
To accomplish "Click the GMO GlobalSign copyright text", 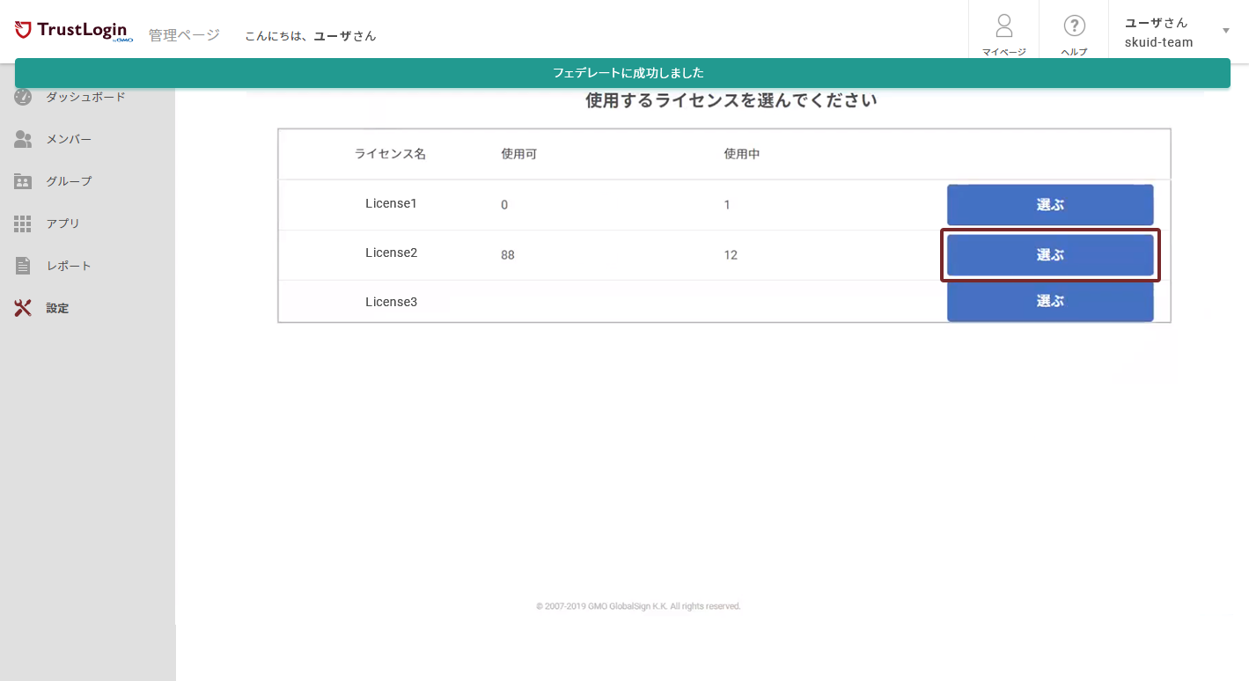I will pyautogui.click(x=638, y=606).
